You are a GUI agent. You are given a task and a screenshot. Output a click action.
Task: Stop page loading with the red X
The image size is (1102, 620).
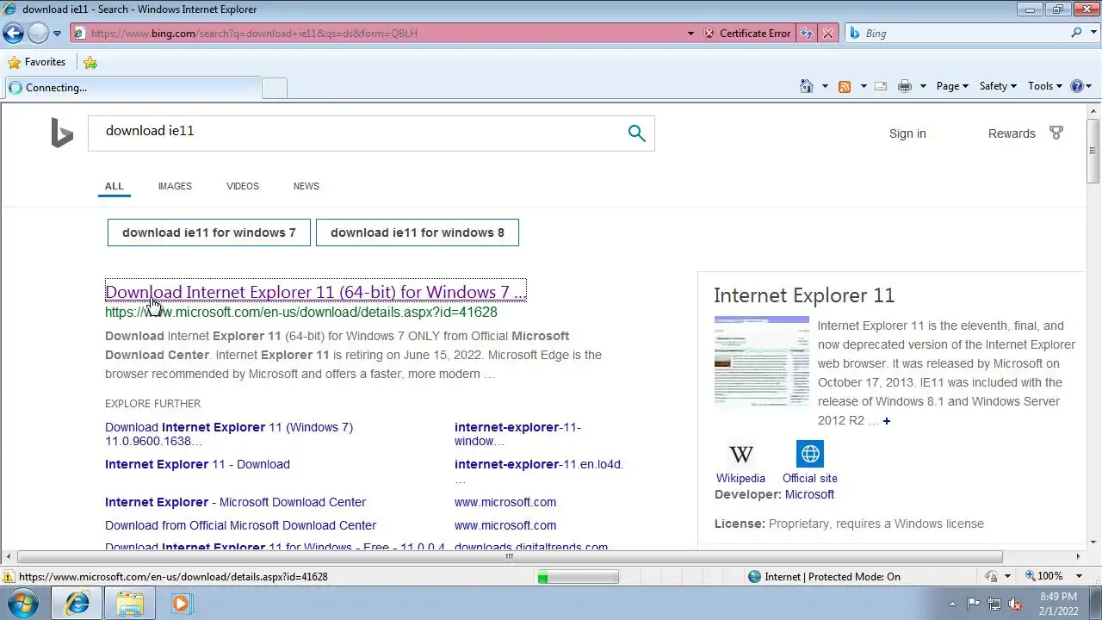tap(827, 34)
